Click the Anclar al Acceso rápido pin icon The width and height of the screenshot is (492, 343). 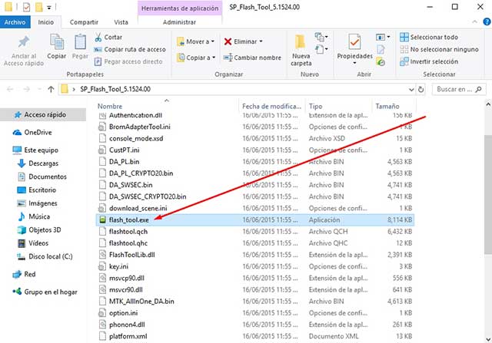click(x=24, y=41)
